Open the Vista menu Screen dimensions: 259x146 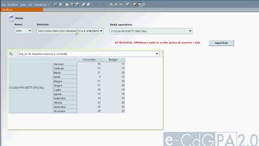point(23,5)
